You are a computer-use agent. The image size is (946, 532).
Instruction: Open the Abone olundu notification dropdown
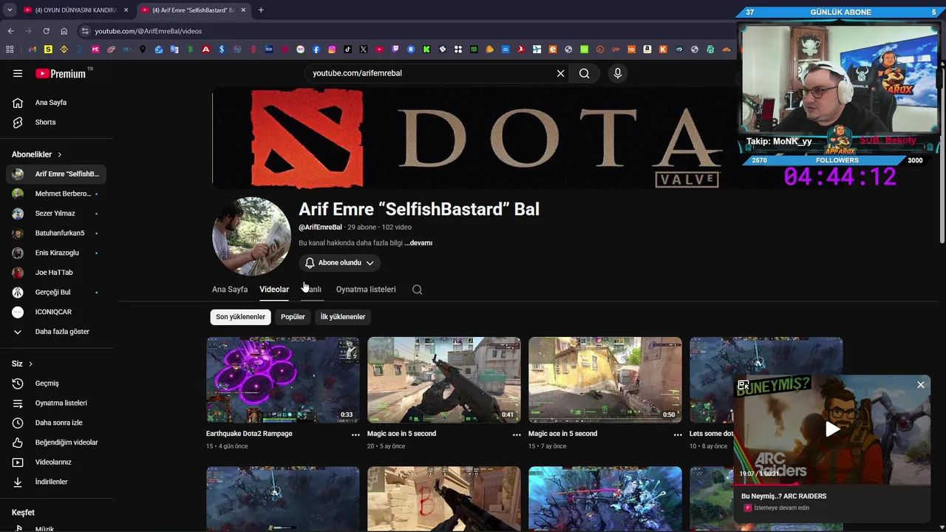point(340,263)
